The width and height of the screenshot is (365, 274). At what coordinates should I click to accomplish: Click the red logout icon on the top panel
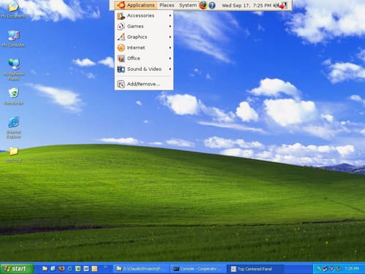283,5
